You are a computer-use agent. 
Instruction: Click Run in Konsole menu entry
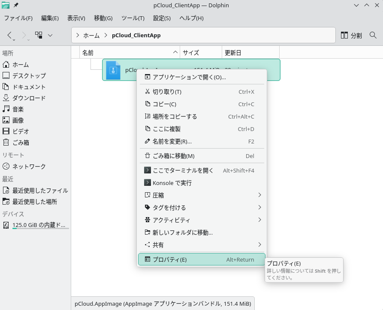click(x=172, y=183)
